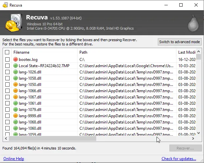
Task: Enable the lang-1079.dll checkbox
Action: click(8, 110)
